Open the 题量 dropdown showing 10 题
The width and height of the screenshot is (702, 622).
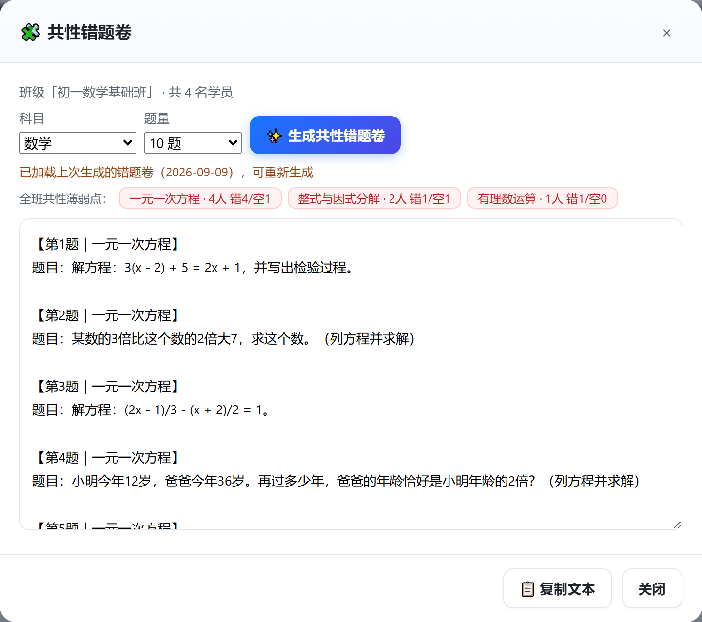point(193,143)
